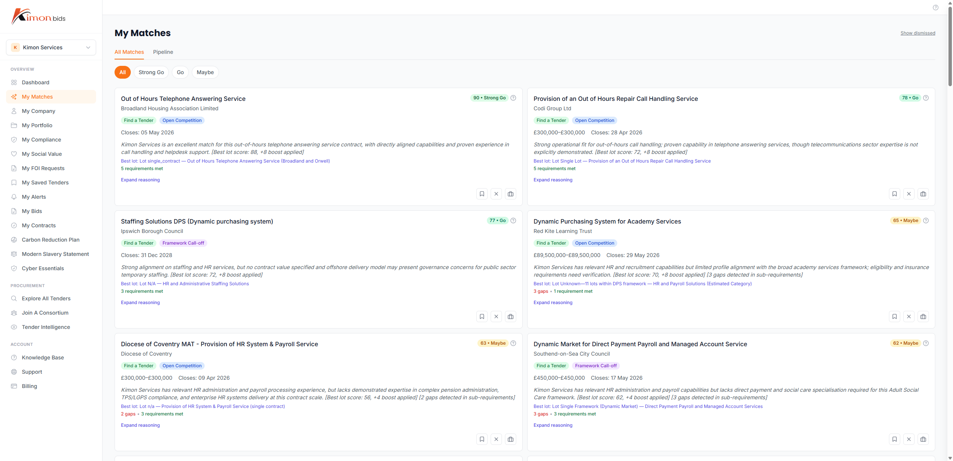Image resolution: width=953 pixels, height=461 pixels.
Task: Filter matches by Strong Go
Action: (151, 72)
